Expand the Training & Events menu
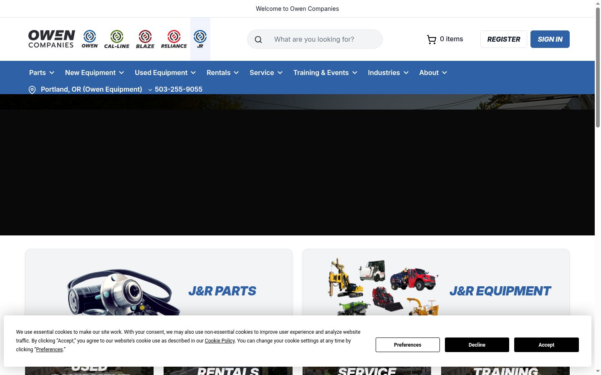The width and height of the screenshot is (601, 375). point(326,72)
